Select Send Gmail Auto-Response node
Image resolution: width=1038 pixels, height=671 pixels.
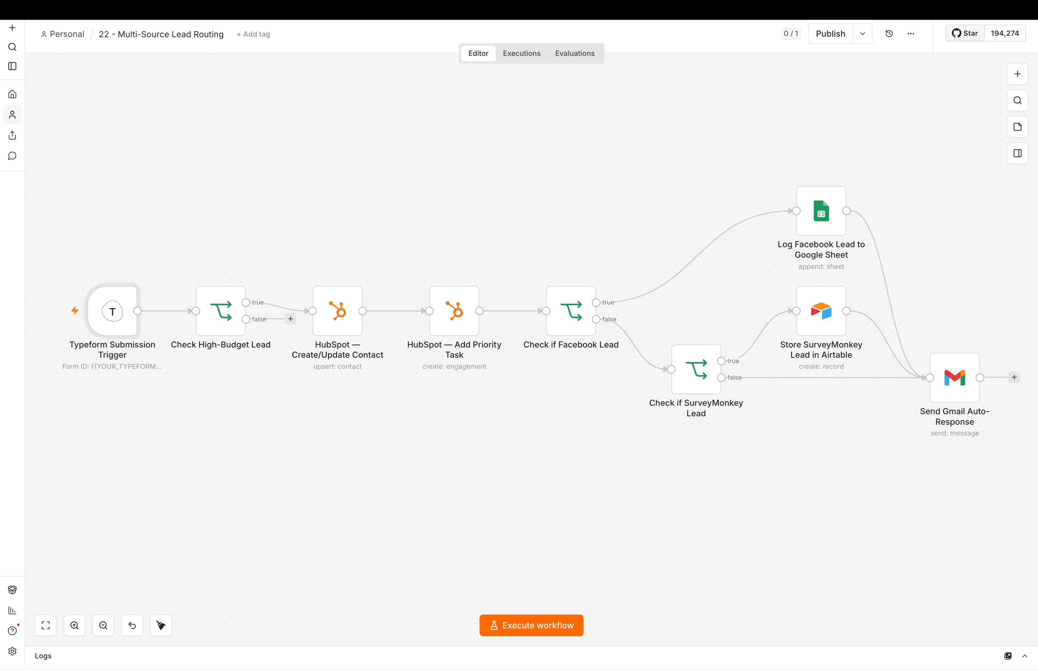click(x=955, y=378)
